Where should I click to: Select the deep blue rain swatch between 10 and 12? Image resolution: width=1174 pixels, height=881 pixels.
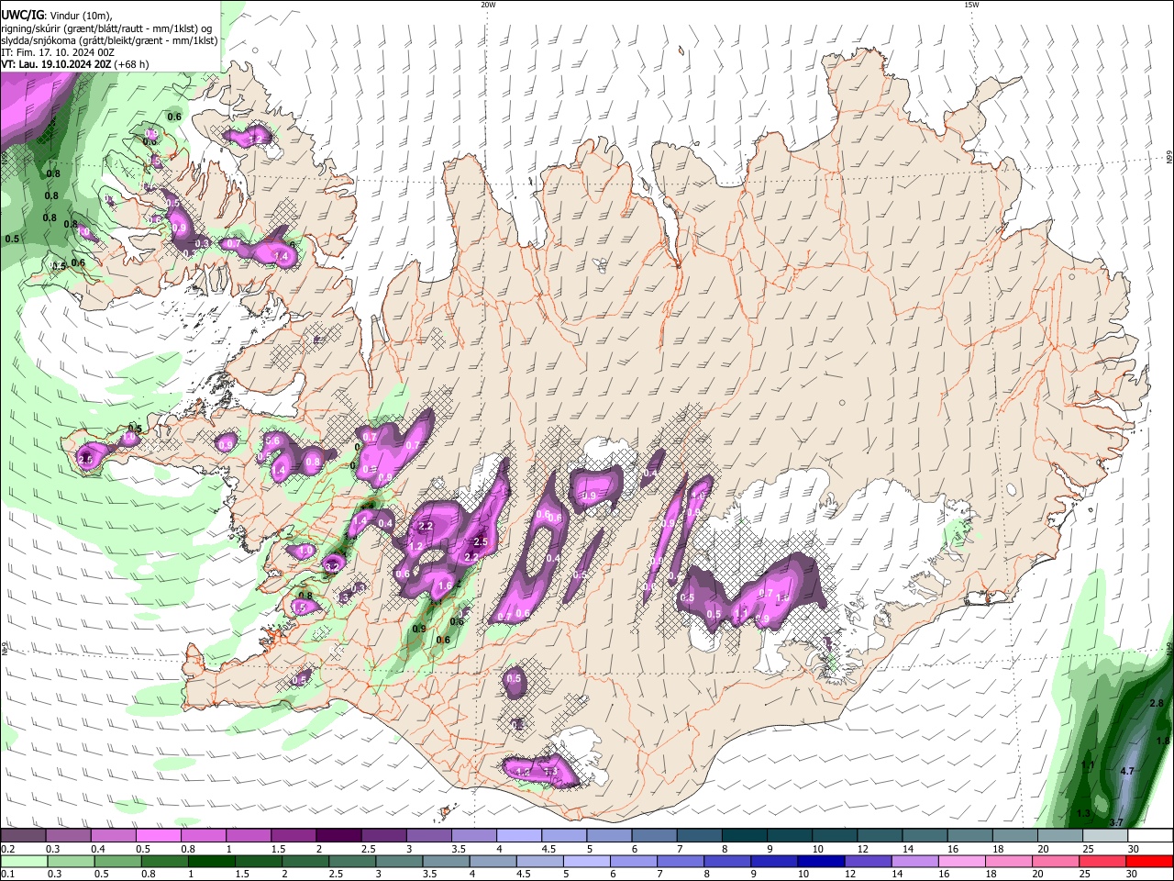(821, 862)
